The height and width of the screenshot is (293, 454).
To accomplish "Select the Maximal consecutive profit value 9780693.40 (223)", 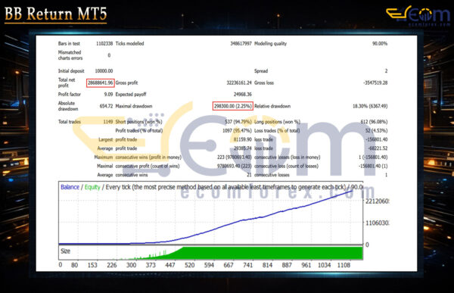I will (x=235, y=166).
